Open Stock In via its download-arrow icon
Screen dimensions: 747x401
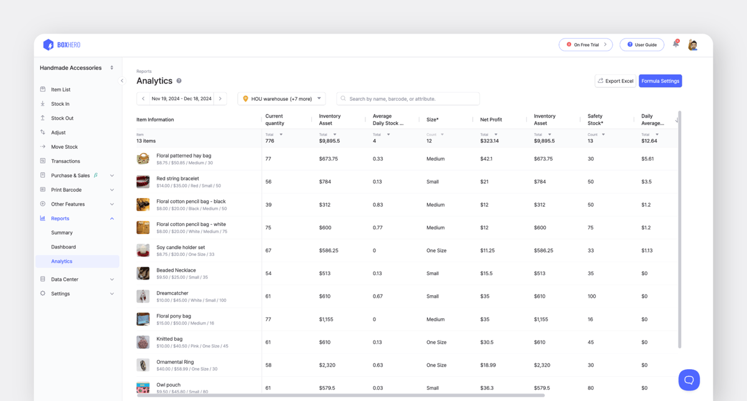point(44,103)
